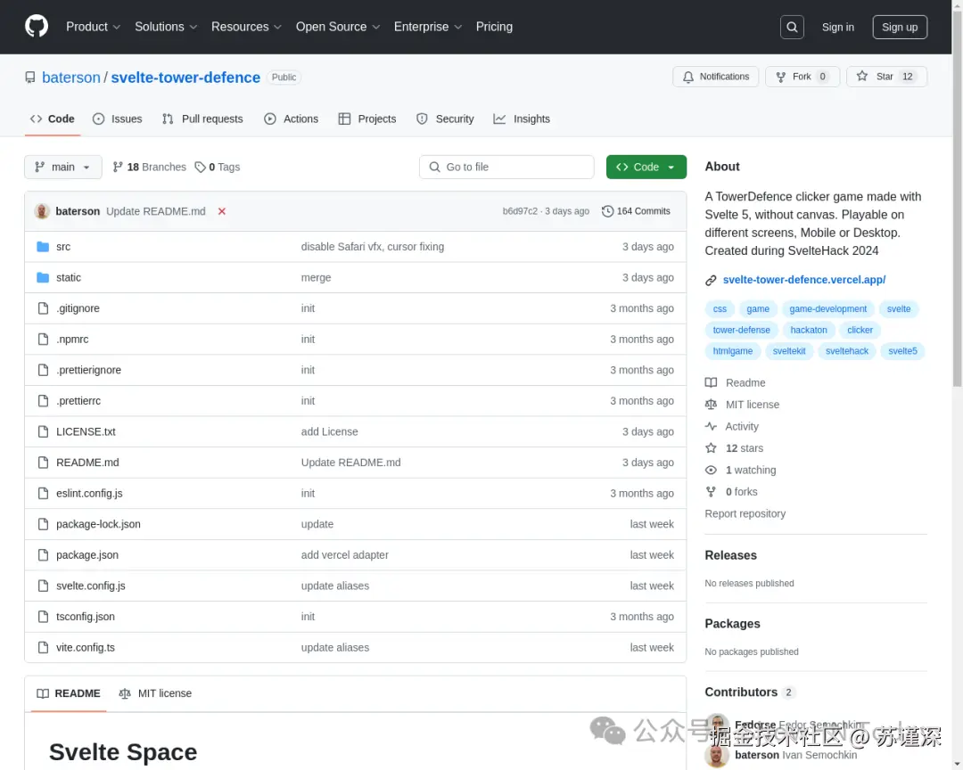
Task: Open 164 Commits history
Action: click(x=637, y=211)
